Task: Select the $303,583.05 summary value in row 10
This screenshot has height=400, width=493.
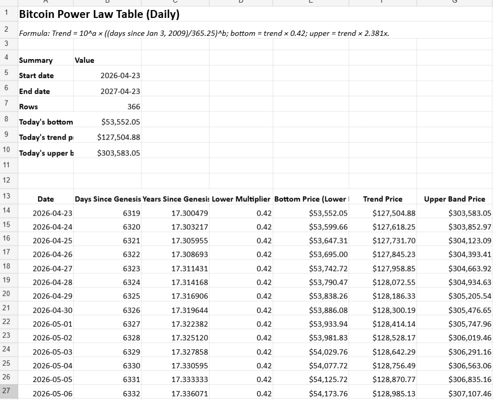Action: click(x=107, y=150)
